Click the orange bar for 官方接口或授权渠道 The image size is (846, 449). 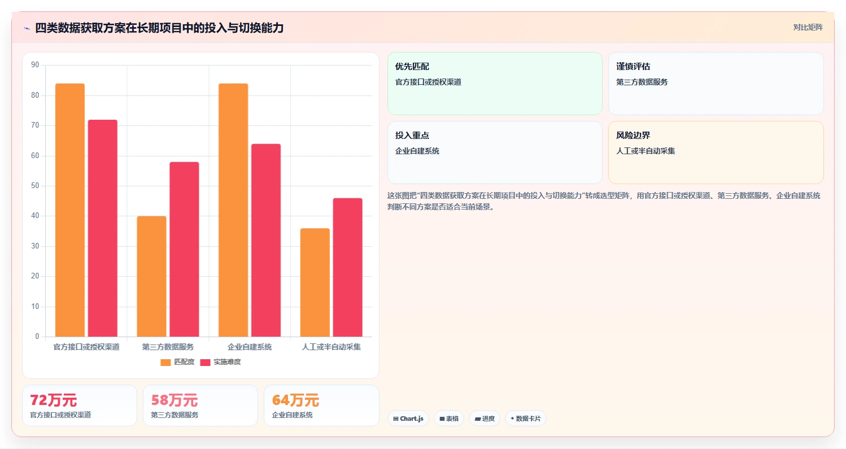coord(70,210)
